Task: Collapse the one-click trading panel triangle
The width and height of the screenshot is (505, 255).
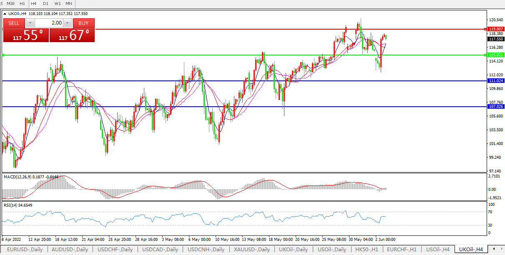Action: coord(5,14)
